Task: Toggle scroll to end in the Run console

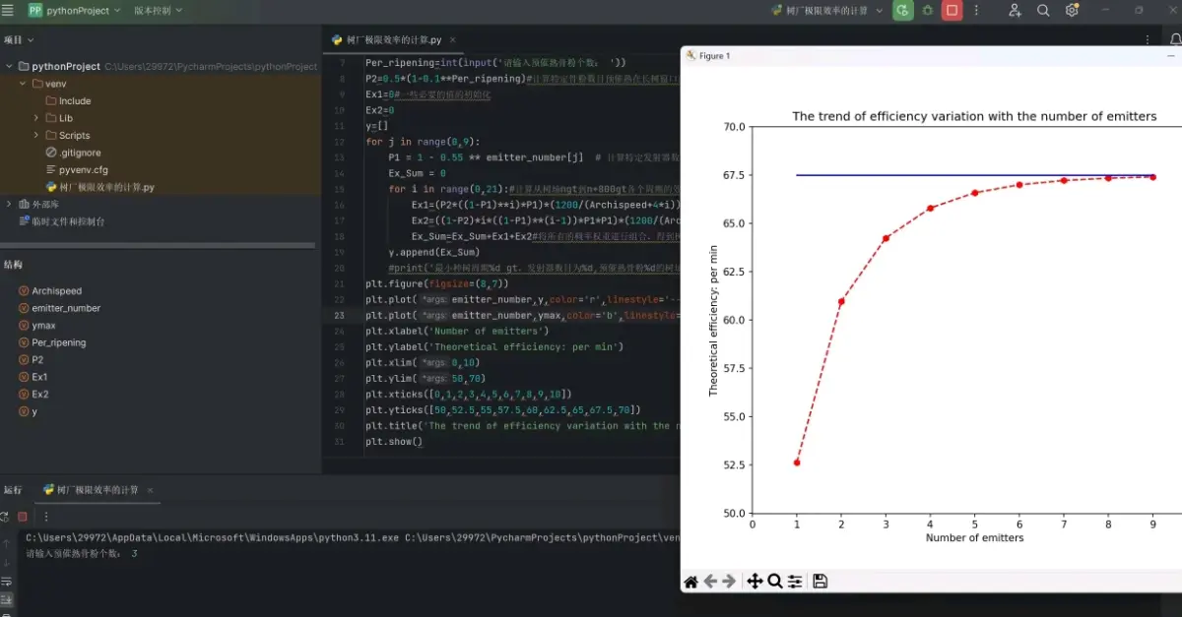Action: click(x=6, y=599)
